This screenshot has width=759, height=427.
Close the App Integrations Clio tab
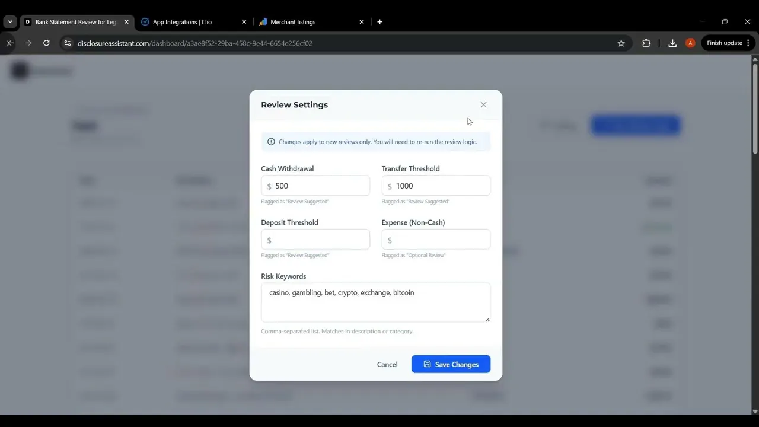pos(244,22)
